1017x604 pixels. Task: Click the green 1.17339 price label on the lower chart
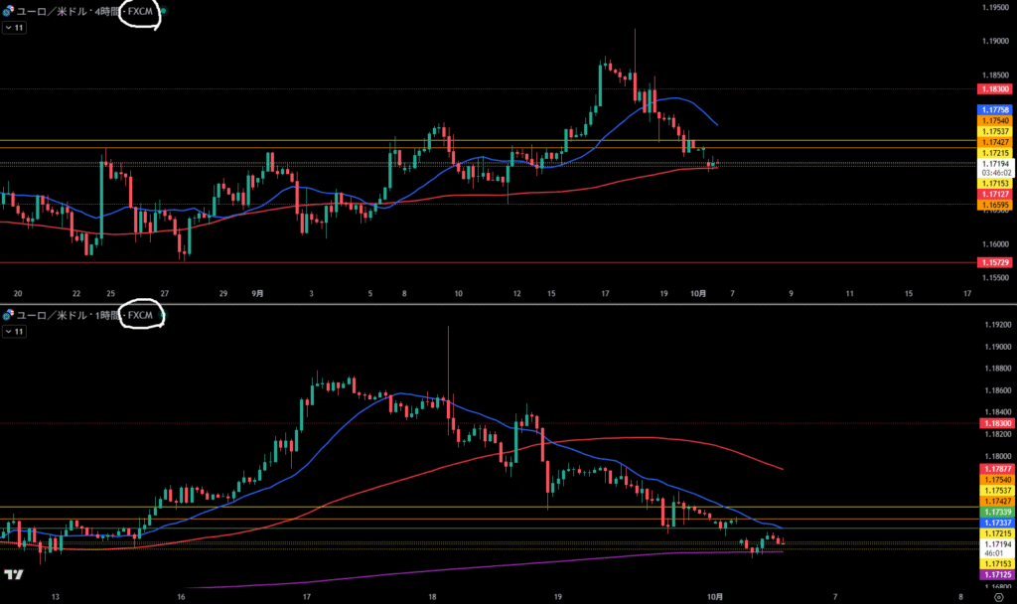point(995,512)
